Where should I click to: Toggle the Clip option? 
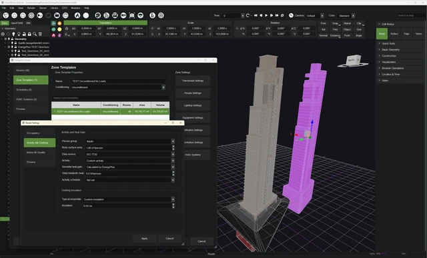click(359, 23)
